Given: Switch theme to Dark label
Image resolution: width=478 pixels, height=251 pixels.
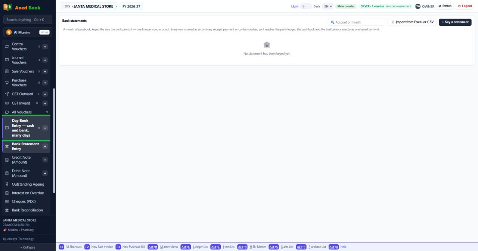Looking at the screenshot, I should coord(317,6).
